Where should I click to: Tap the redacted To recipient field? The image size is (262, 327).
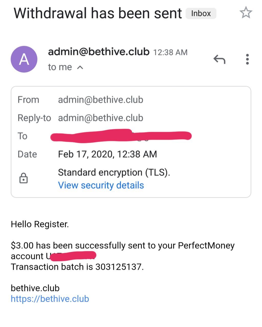[x=121, y=136]
